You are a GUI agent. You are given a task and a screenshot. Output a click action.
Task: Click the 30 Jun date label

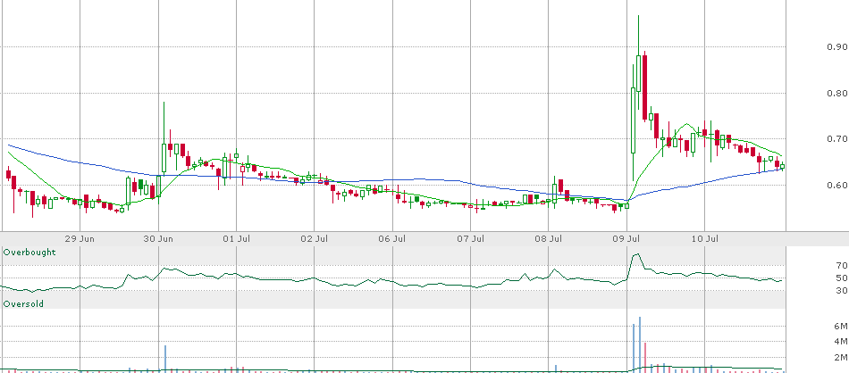159,238
